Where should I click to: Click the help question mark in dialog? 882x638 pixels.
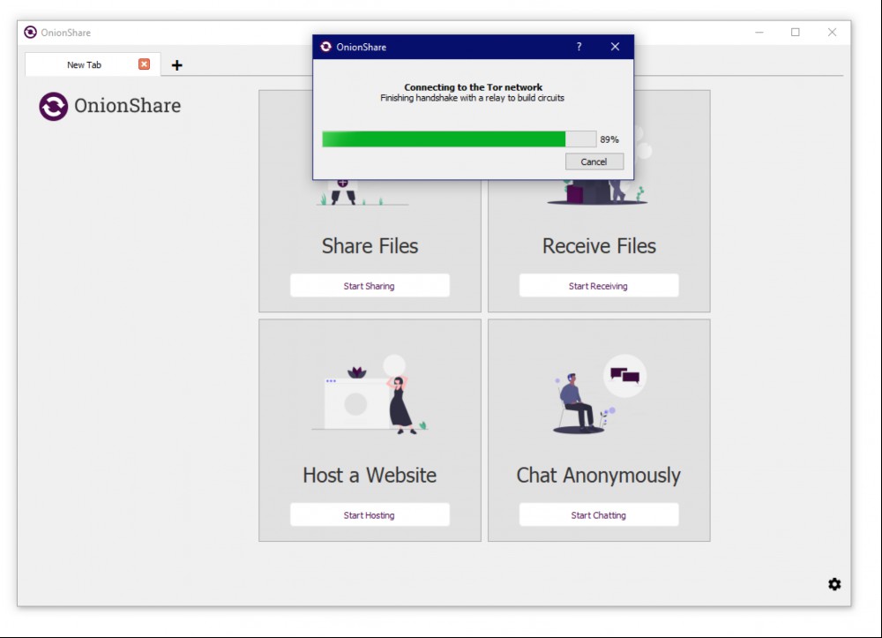coord(579,47)
